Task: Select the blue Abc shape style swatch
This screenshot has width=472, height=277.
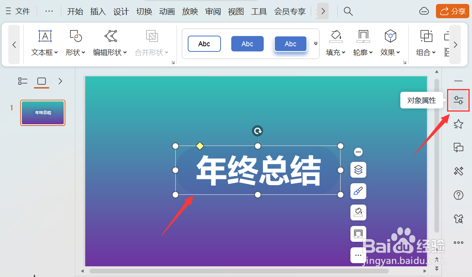Action: (247, 44)
